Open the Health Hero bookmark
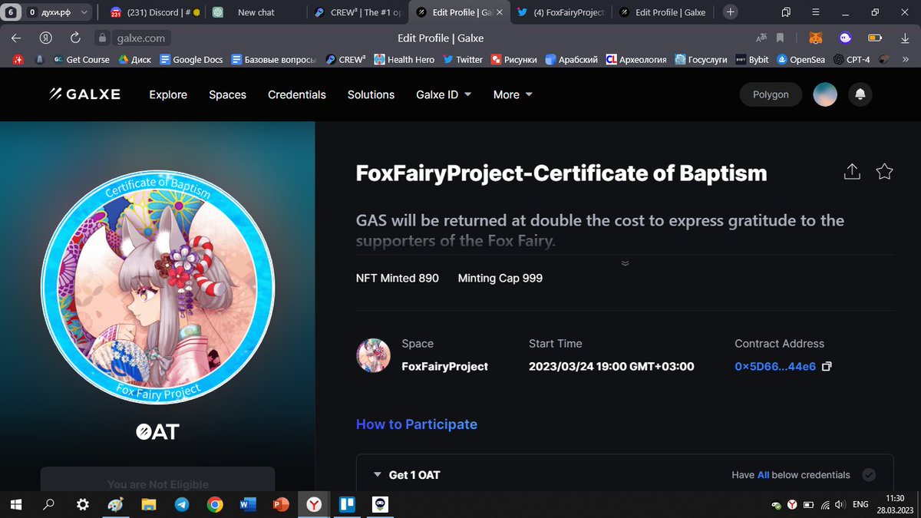 click(404, 59)
